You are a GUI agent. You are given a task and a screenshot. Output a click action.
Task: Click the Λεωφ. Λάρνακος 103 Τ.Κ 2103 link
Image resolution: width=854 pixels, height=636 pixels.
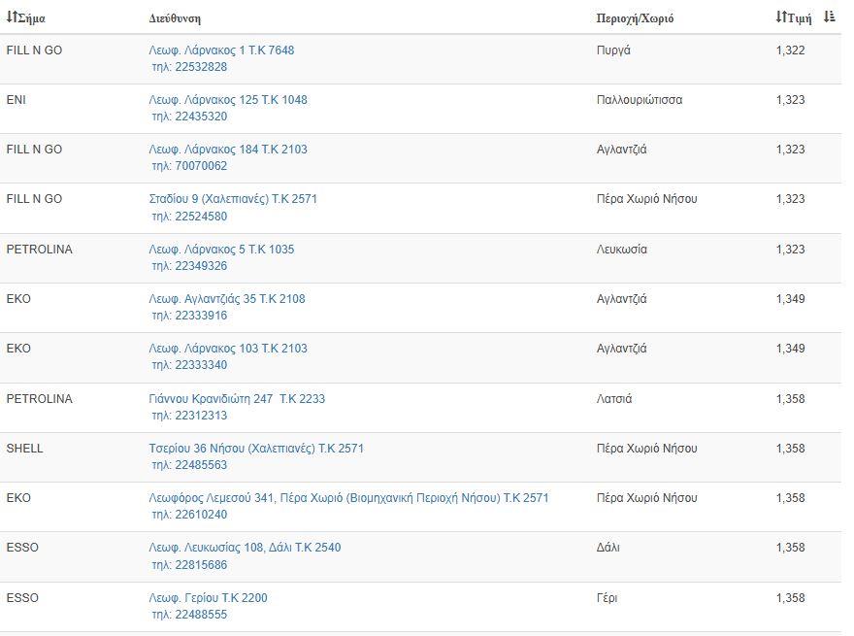tap(228, 349)
